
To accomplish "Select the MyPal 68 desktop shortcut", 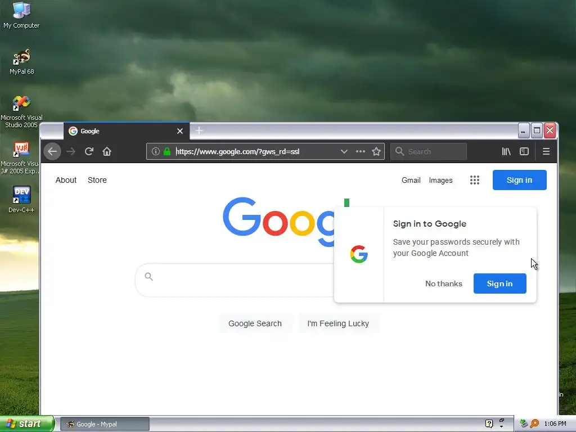I will pyautogui.click(x=22, y=62).
